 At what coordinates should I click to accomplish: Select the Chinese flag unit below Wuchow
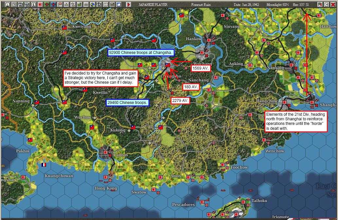92,127
